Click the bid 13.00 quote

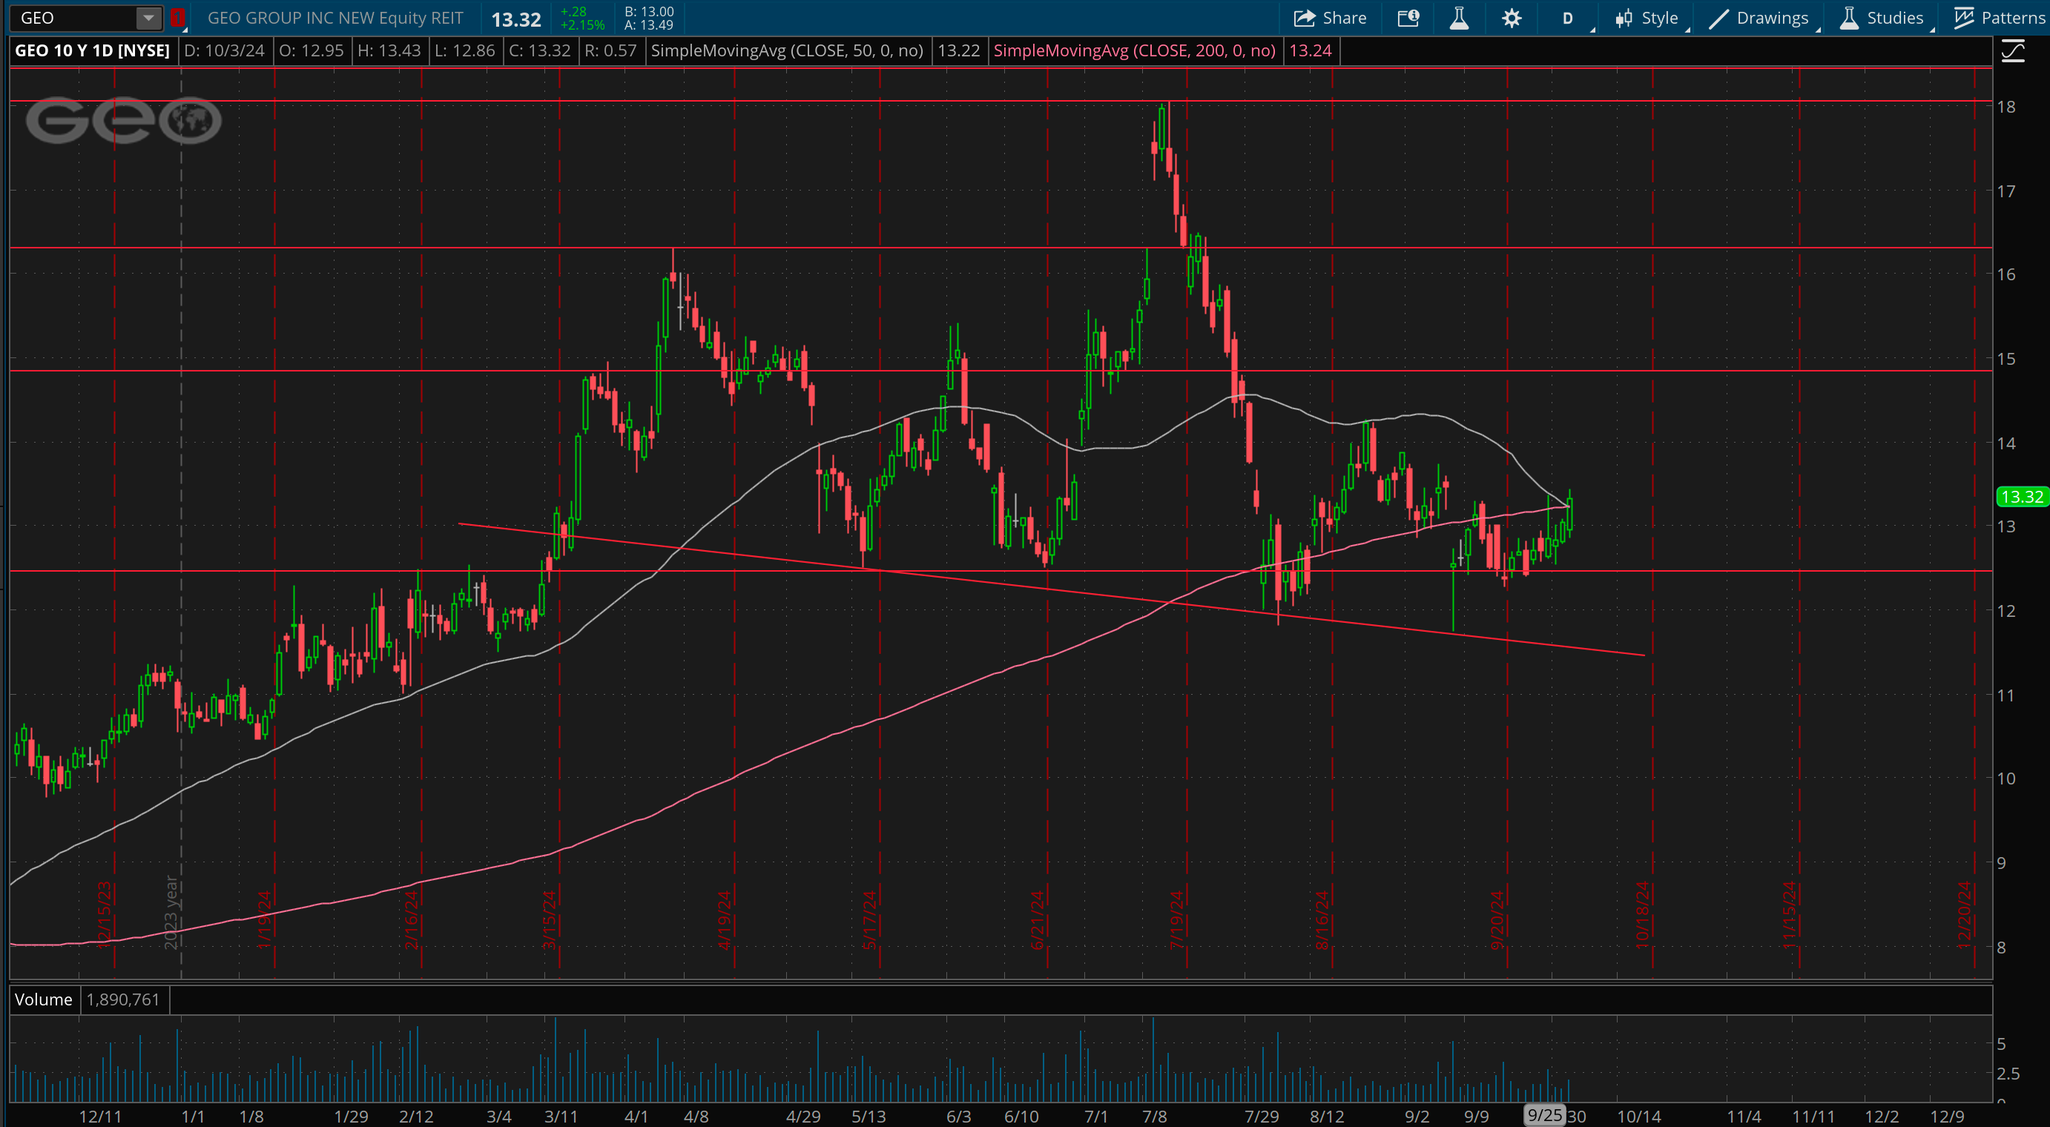(x=650, y=11)
